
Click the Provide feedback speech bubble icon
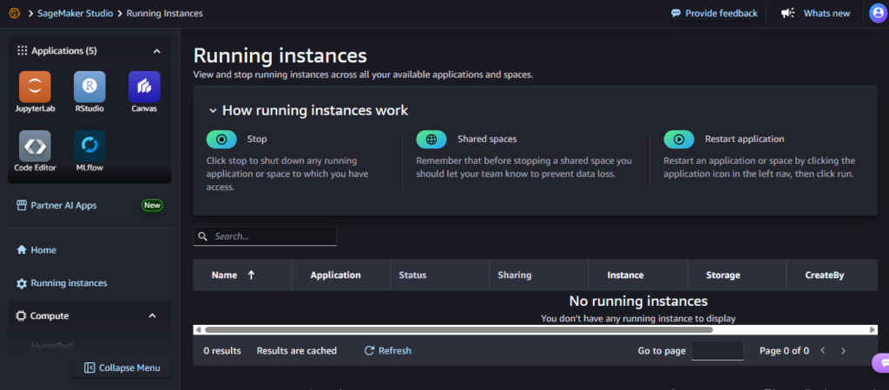(x=675, y=13)
